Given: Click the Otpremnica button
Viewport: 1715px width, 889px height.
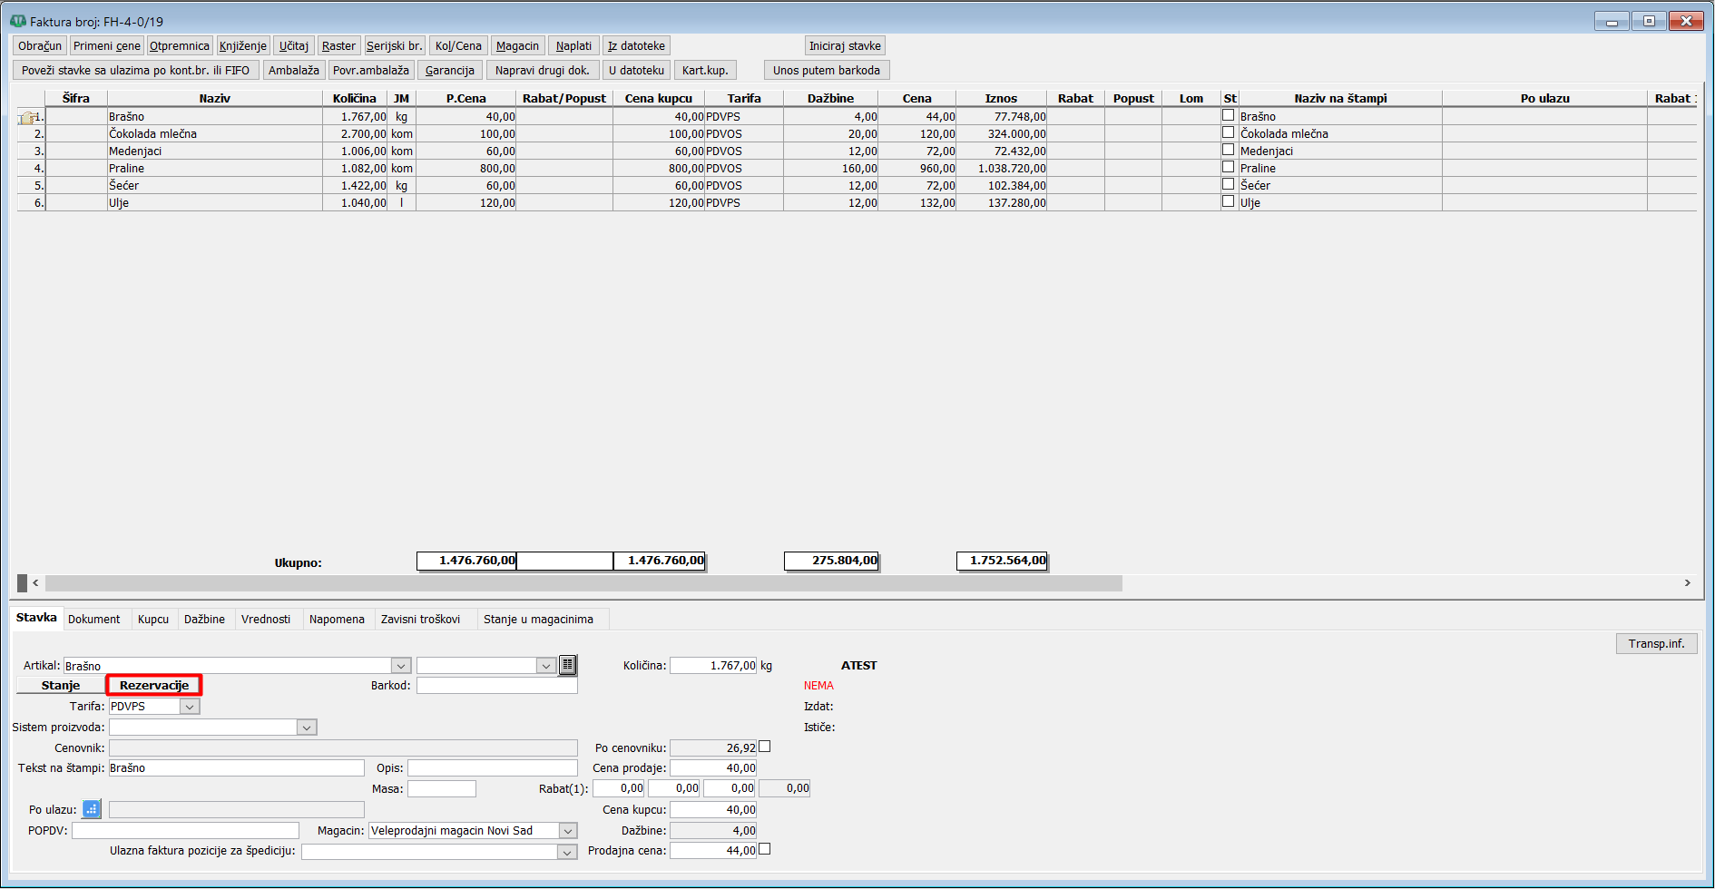Looking at the screenshot, I should pyautogui.click(x=180, y=46).
